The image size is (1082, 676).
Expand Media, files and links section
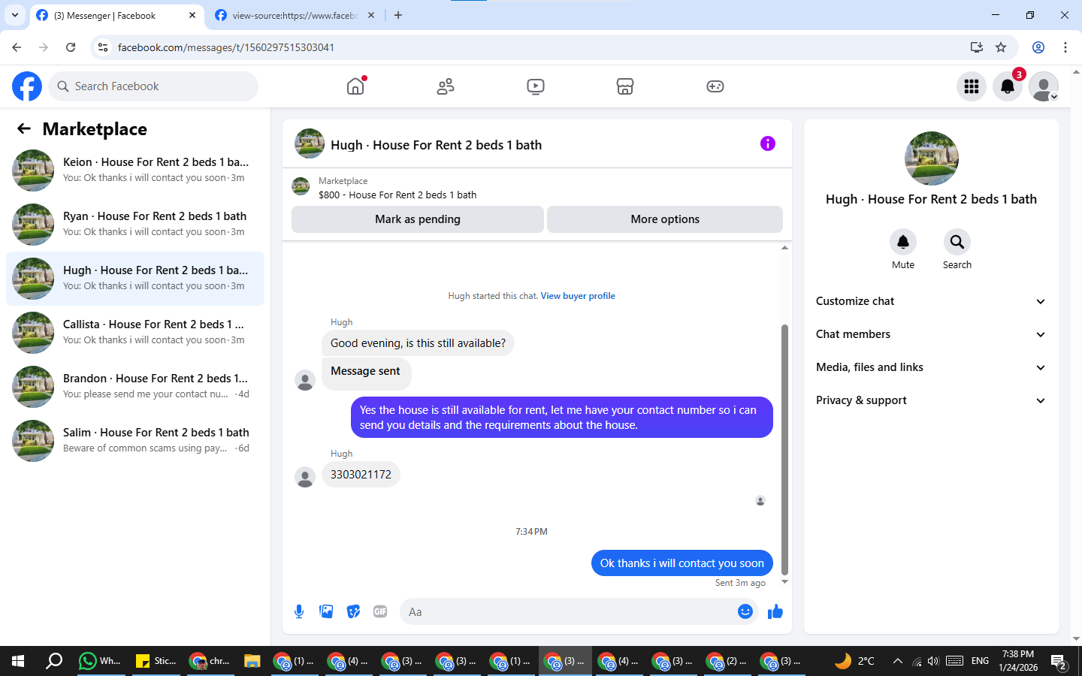[931, 367]
